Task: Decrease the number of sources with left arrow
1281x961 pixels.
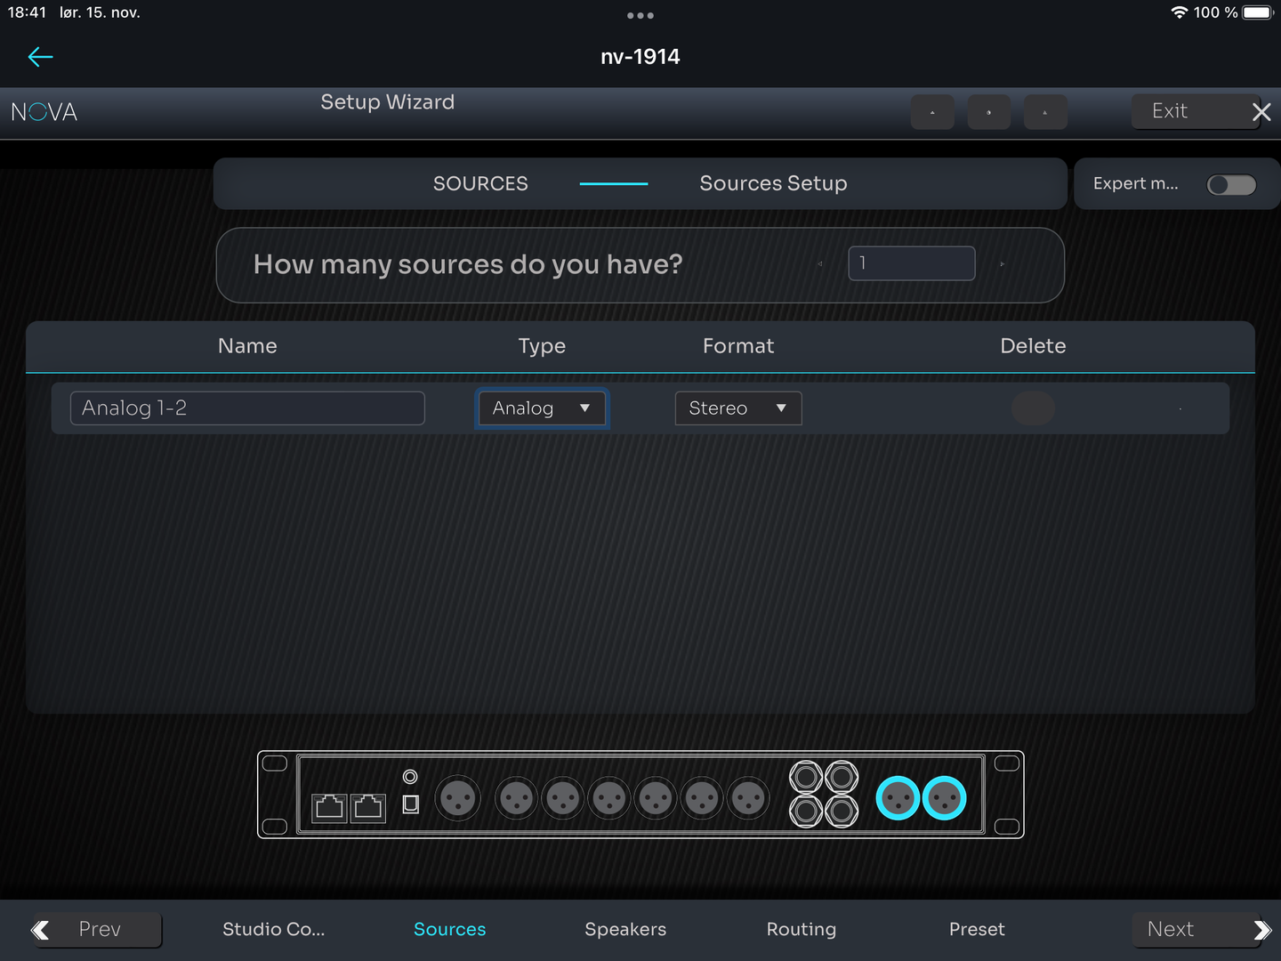Action: [x=820, y=264]
